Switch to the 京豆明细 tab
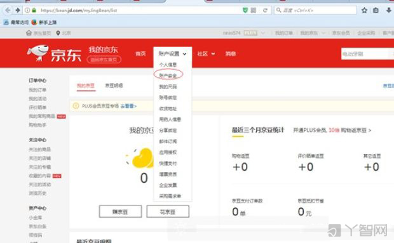The width and height of the screenshot is (394, 243). [114, 86]
